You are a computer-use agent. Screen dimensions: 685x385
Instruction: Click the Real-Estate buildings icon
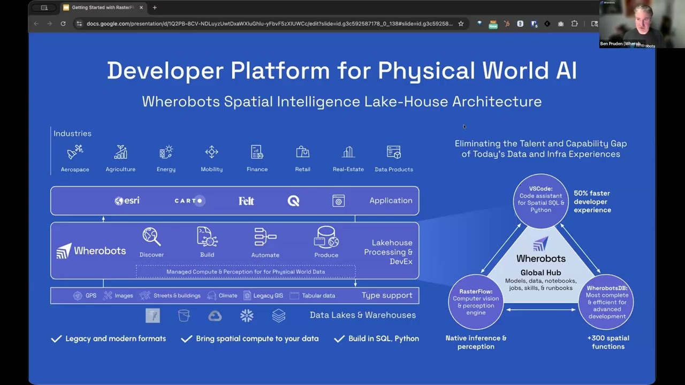click(x=348, y=152)
